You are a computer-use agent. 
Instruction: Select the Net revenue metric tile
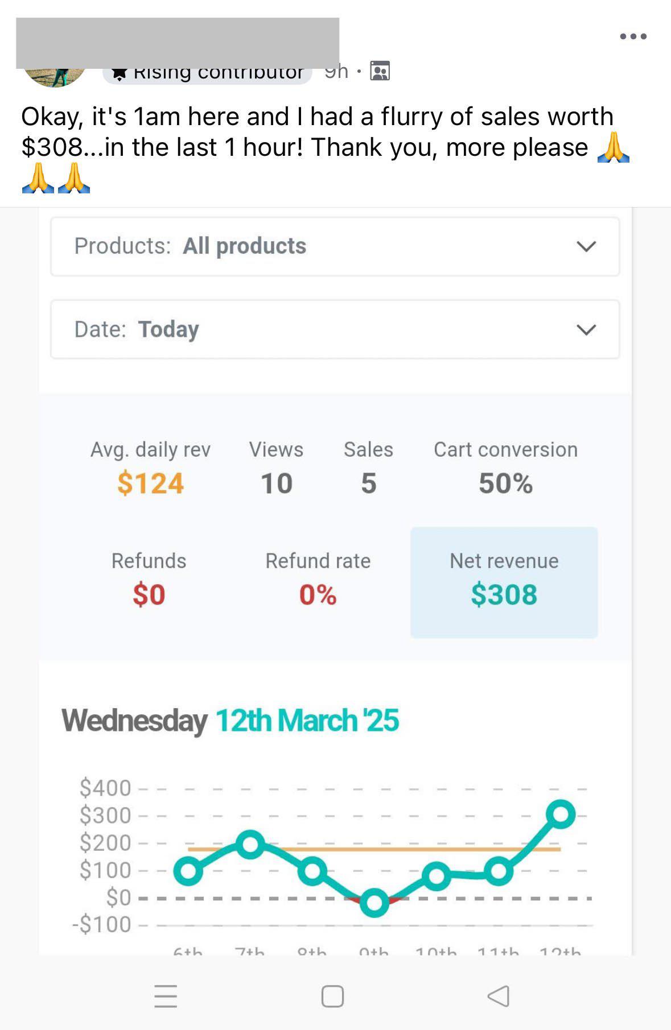pos(504,582)
